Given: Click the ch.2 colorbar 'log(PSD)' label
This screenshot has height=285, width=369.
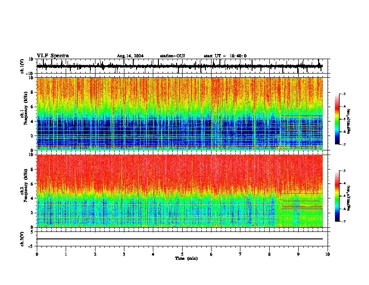Looking at the screenshot, I should click(x=348, y=198).
